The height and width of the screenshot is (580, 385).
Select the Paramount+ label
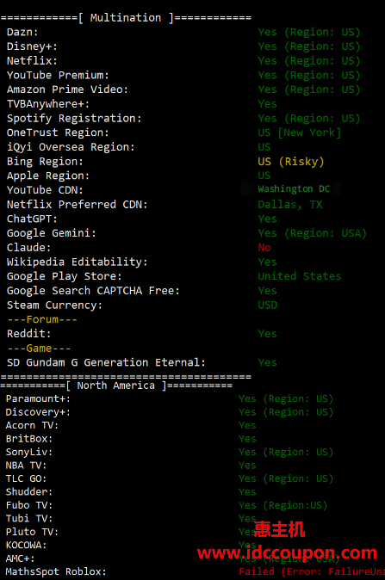pyautogui.click(x=38, y=398)
